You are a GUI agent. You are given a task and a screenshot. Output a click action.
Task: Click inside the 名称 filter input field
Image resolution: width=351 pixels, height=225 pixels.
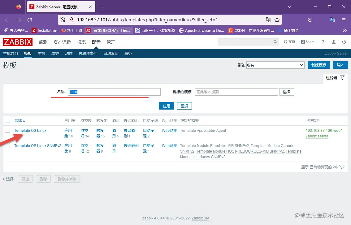[114, 92]
